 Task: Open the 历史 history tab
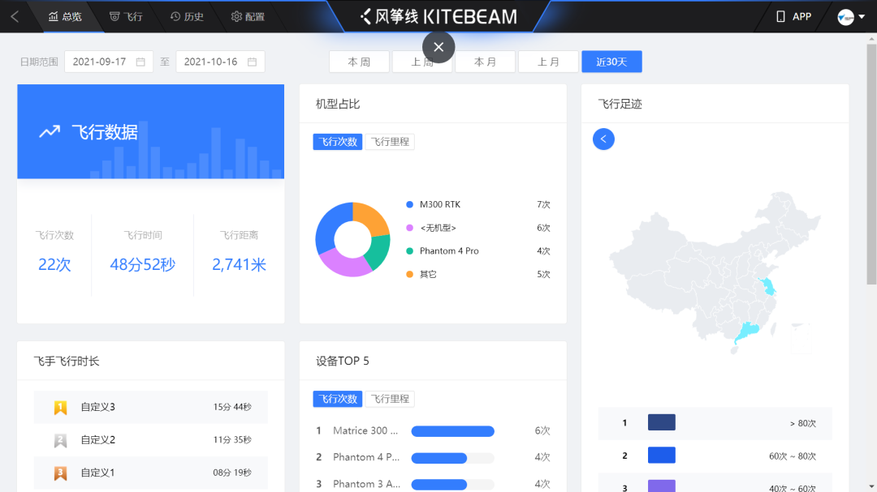point(187,16)
